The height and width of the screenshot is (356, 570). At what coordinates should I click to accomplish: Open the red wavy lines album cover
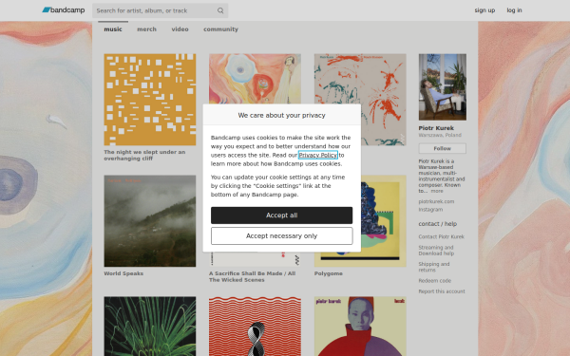pyautogui.click(x=255, y=327)
